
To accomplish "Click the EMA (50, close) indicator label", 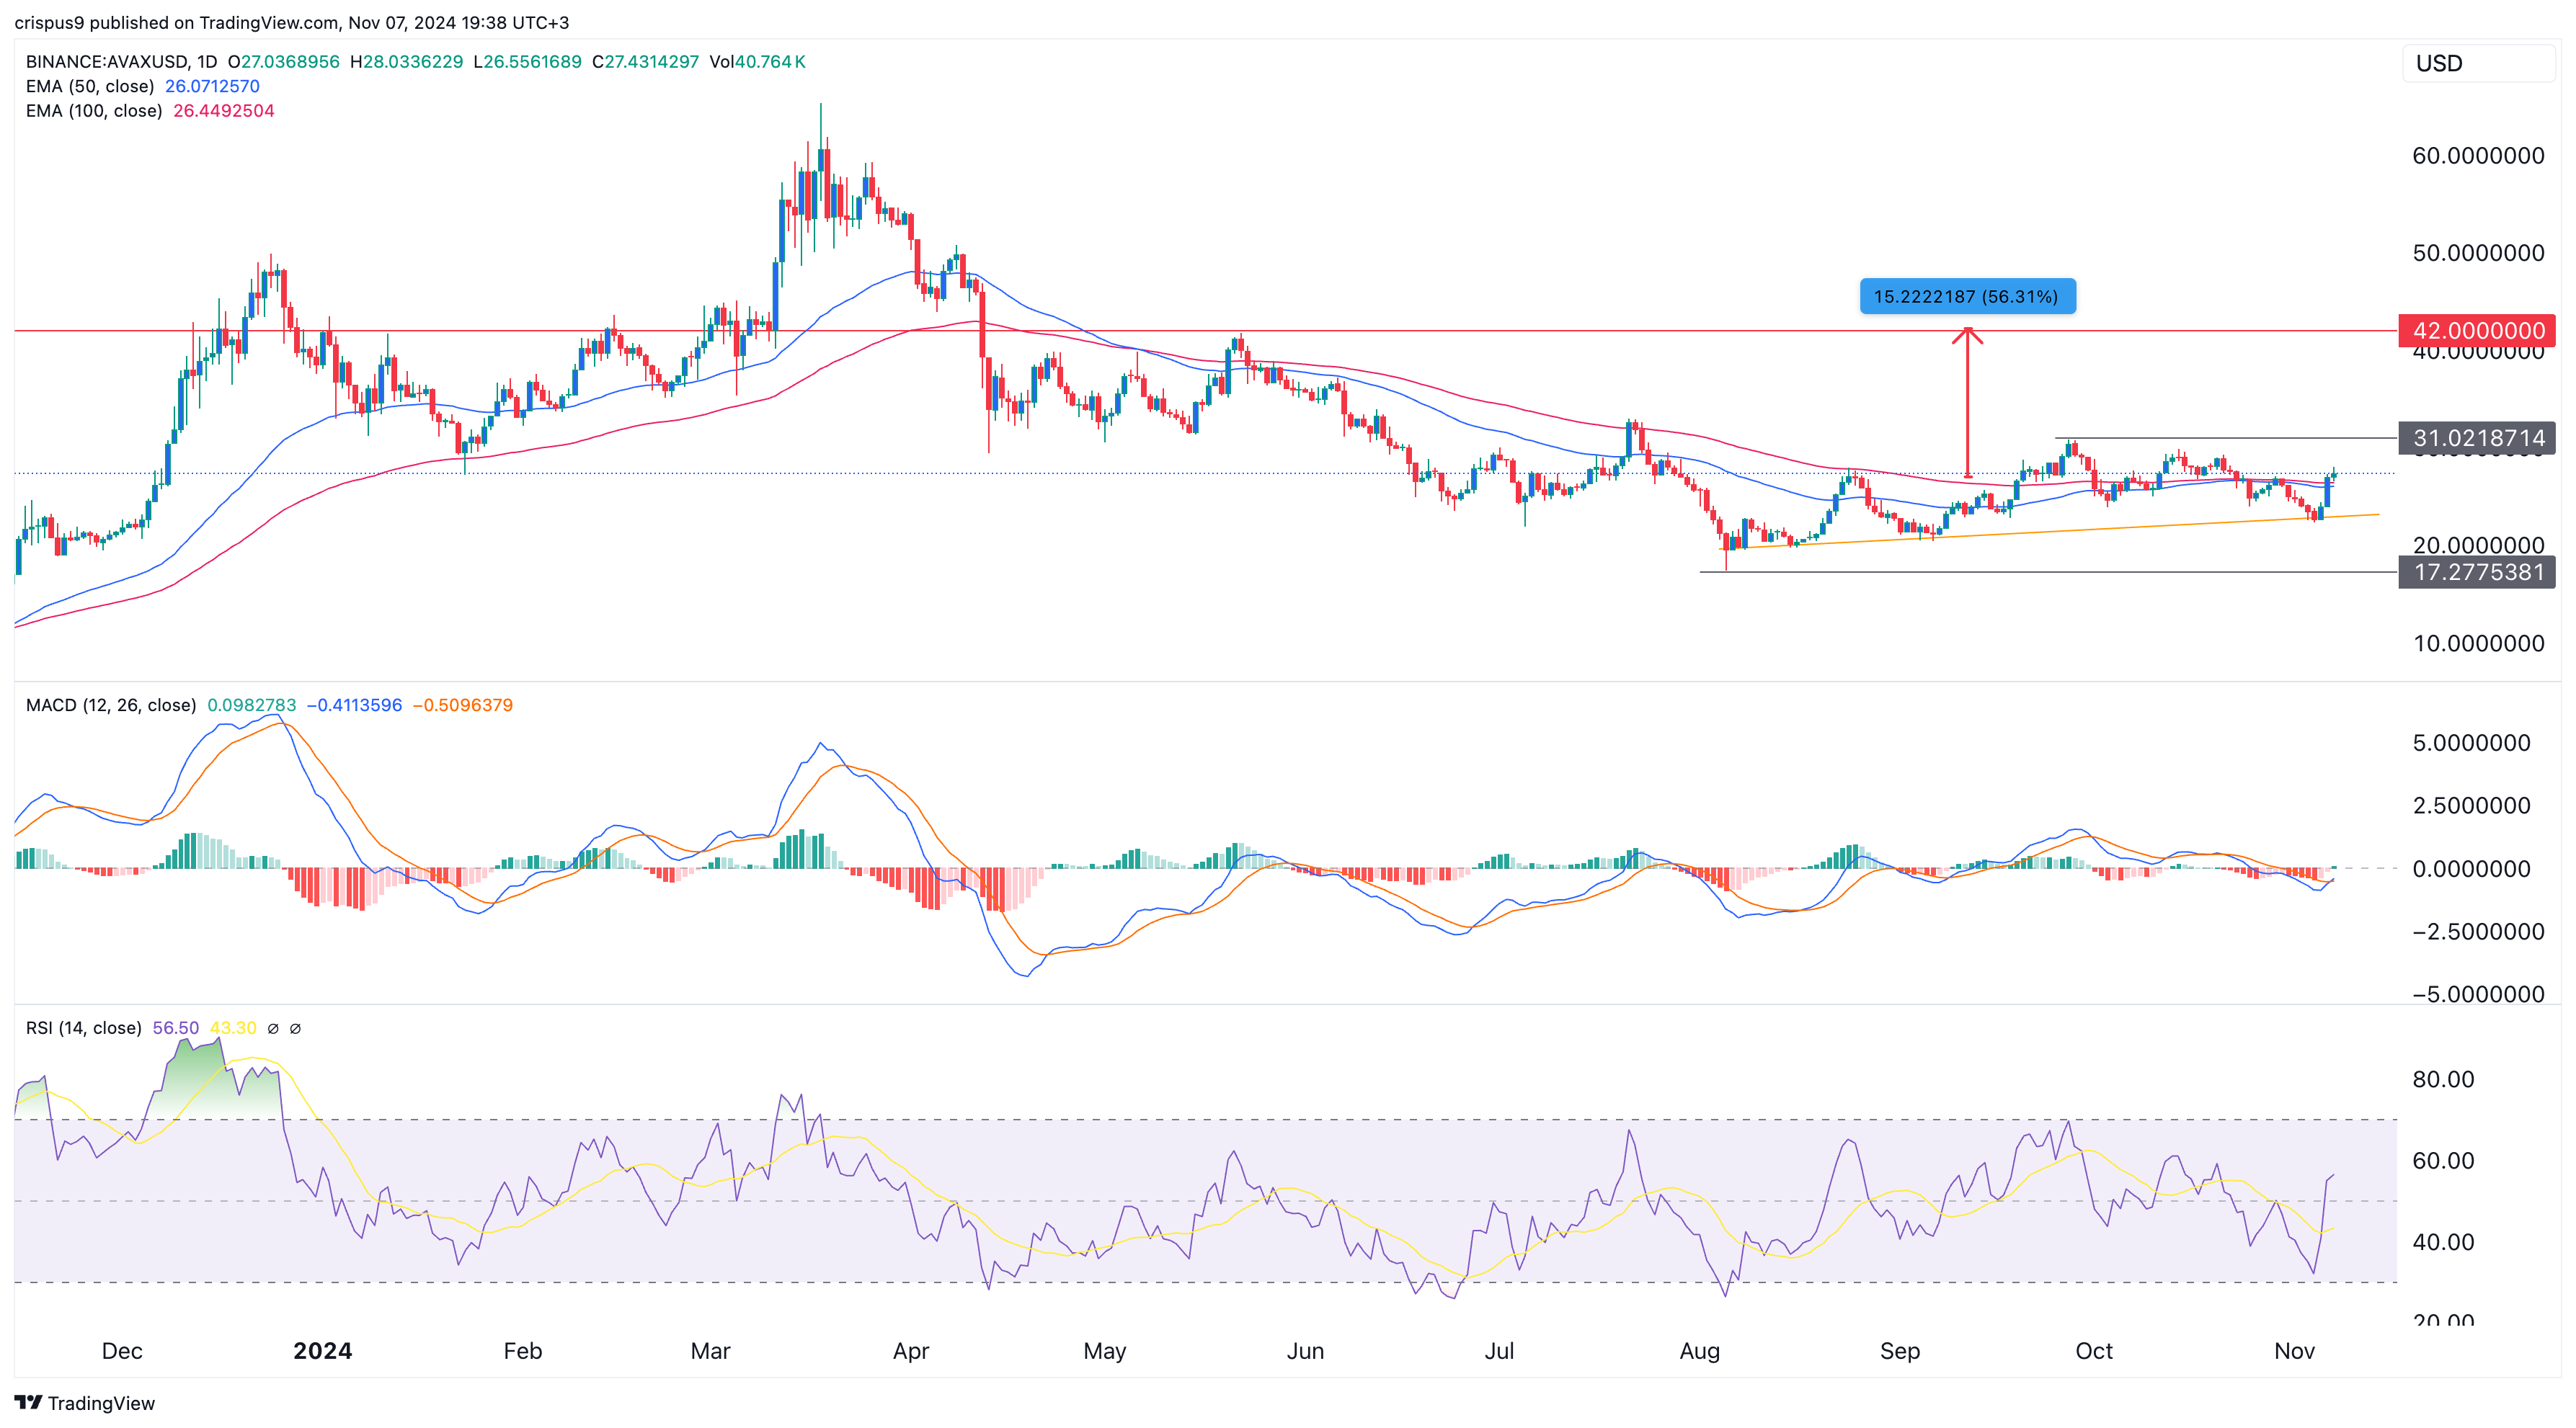I will [90, 86].
